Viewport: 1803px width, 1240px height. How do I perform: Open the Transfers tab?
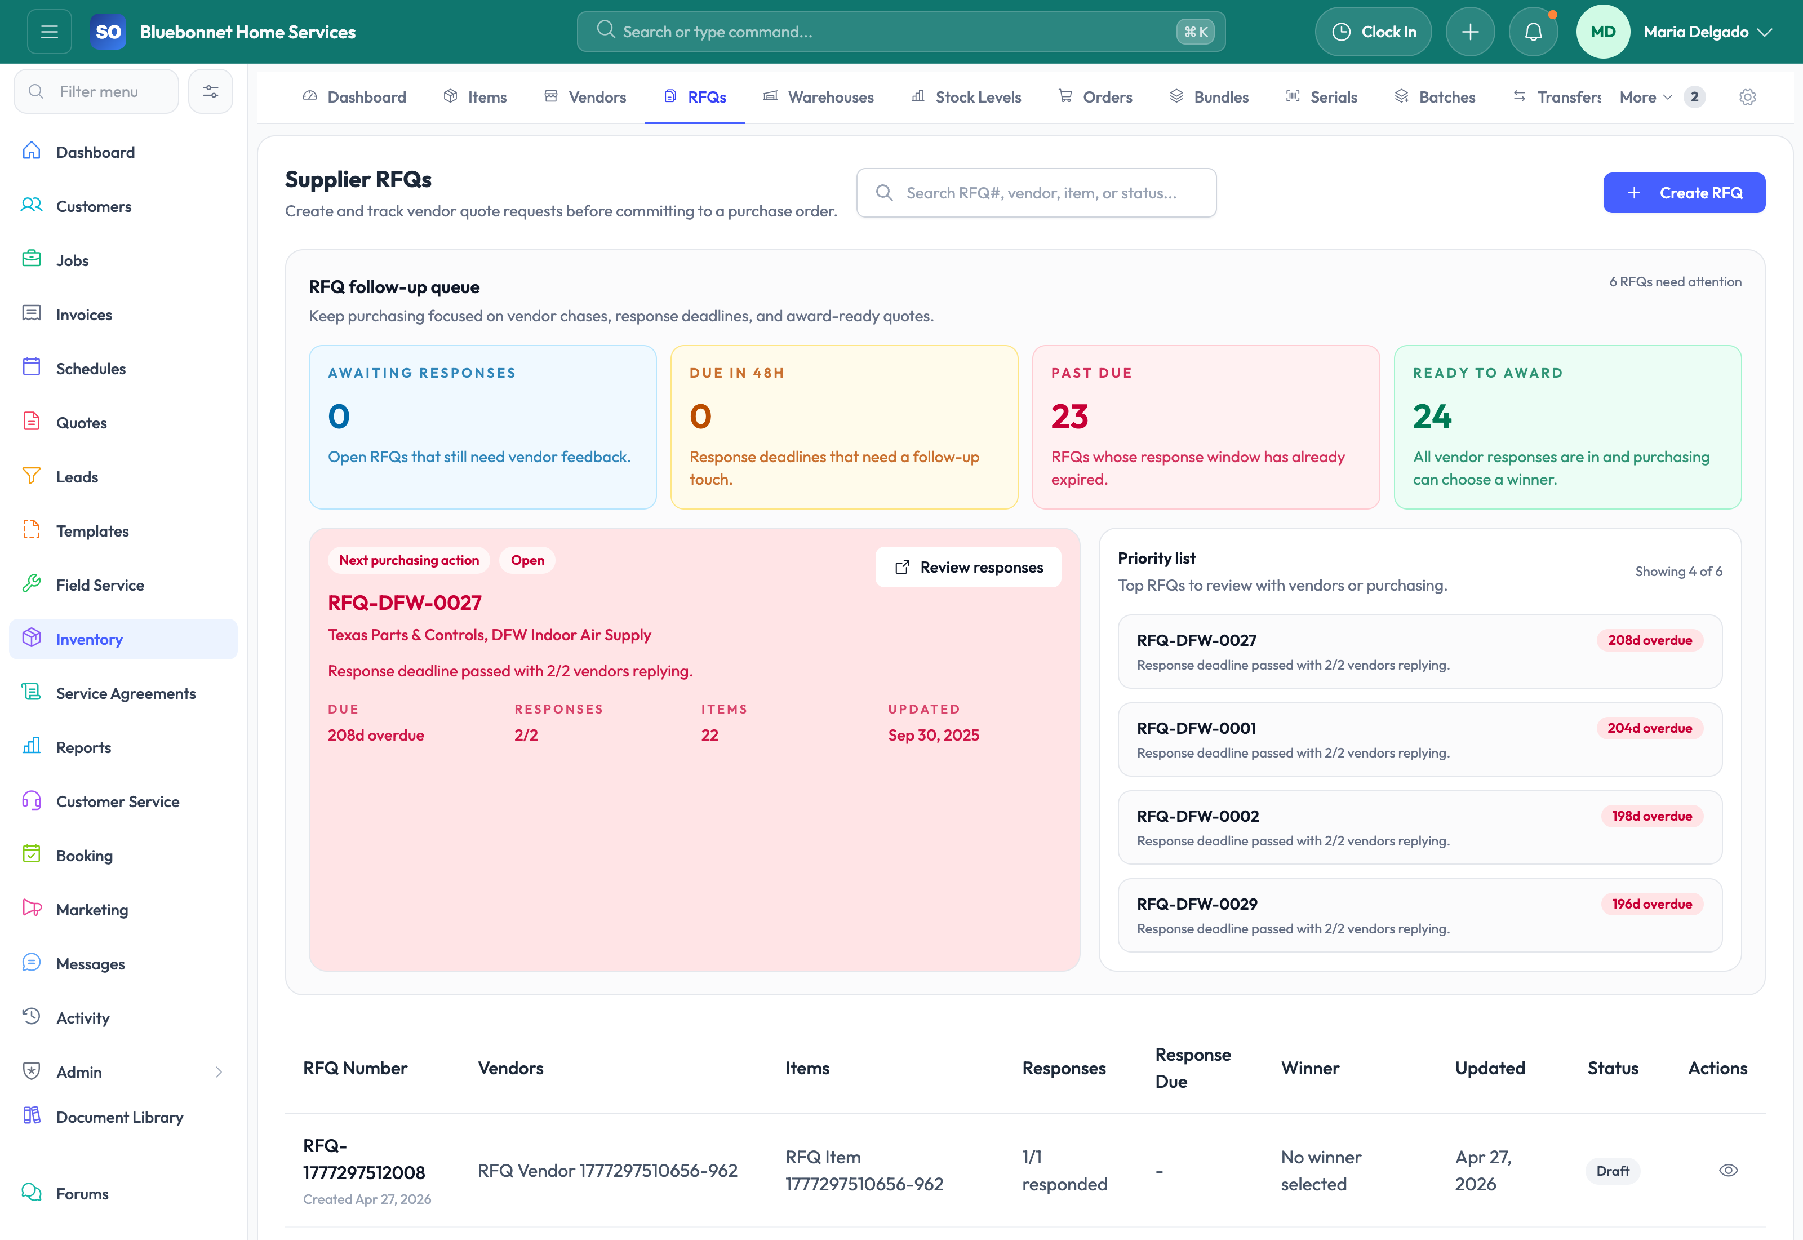point(1557,97)
